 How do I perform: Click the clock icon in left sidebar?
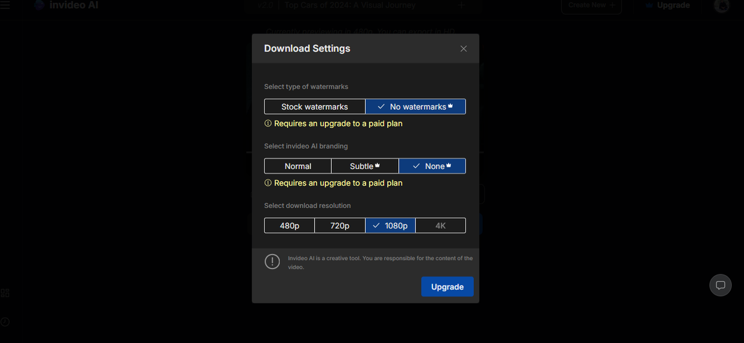click(5, 322)
